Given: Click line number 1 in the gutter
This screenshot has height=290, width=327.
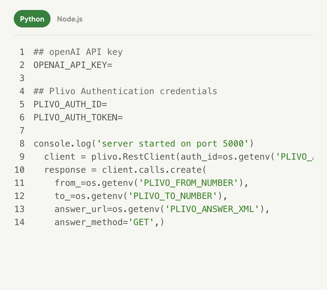Looking at the screenshot, I should (22, 52).
